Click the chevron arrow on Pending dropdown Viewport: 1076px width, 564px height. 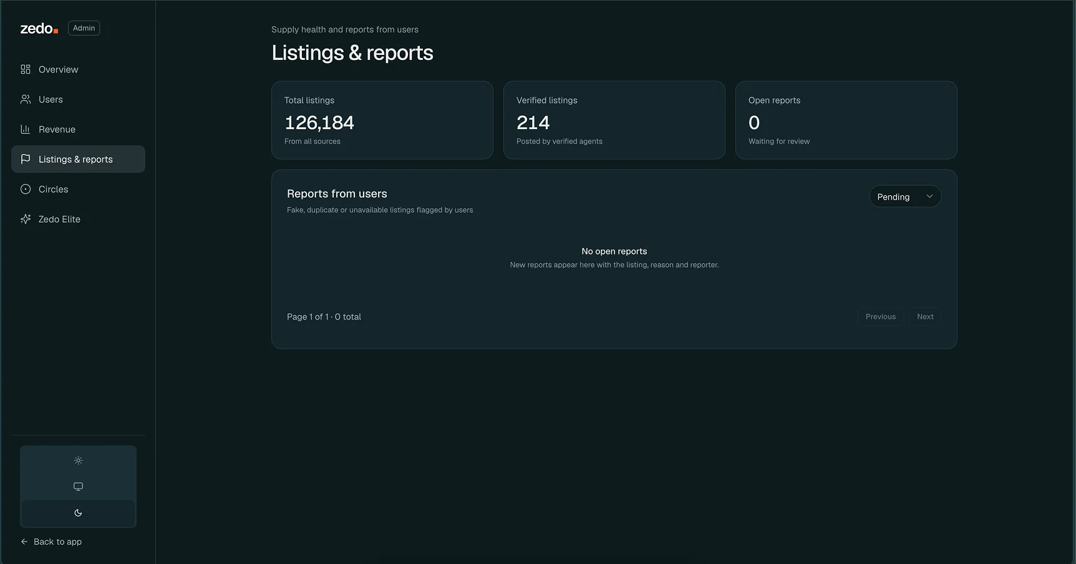929,197
